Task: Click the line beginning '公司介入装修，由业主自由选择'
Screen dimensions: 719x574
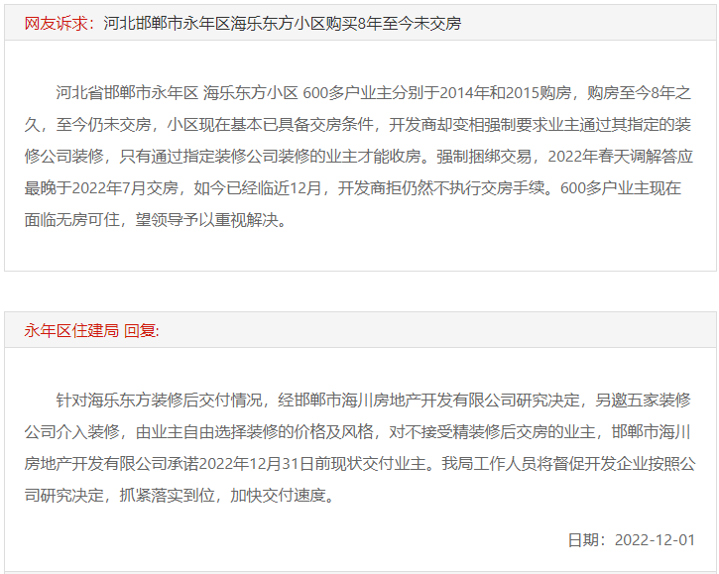Action: point(358,431)
